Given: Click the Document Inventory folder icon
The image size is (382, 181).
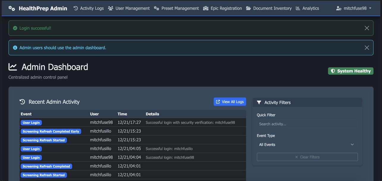Looking at the screenshot, I should pyautogui.click(x=249, y=8).
